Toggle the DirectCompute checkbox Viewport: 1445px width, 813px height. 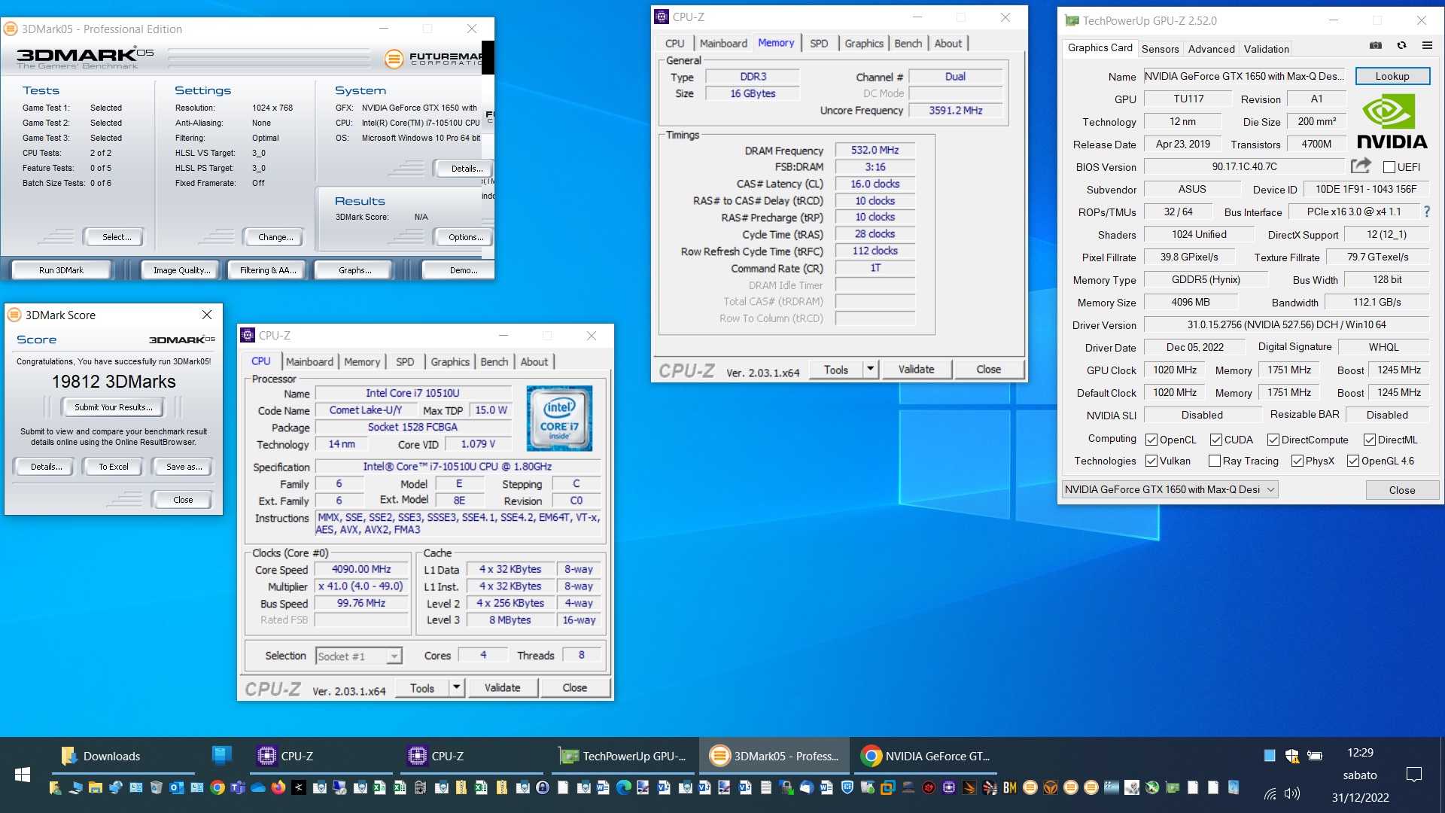coord(1273,440)
